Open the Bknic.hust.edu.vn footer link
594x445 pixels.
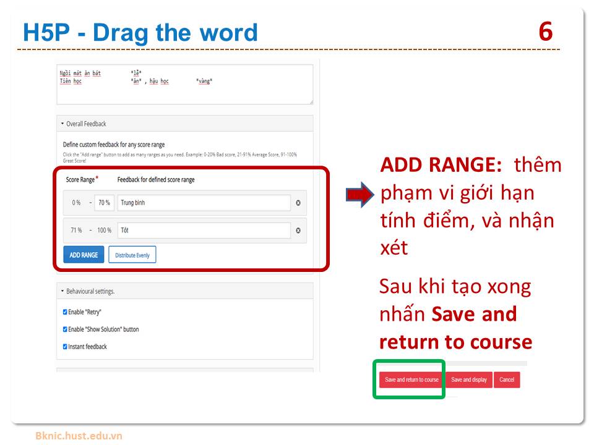79,436
